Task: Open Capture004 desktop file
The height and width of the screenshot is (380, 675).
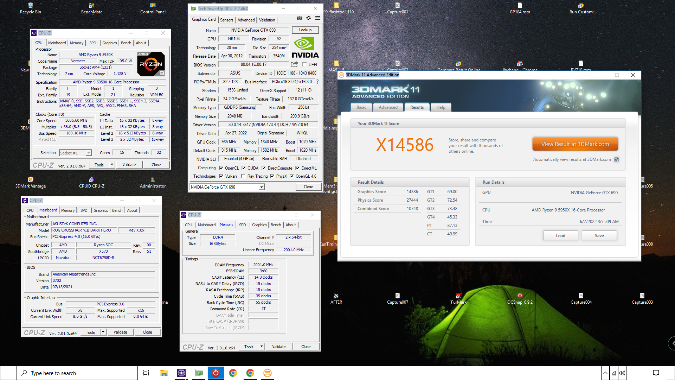Action: 581,298
